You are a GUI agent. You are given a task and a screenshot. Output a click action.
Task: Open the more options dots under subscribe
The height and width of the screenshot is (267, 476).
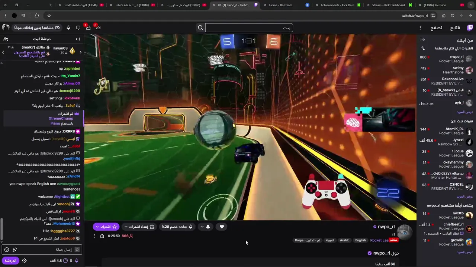[x=94, y=236]
